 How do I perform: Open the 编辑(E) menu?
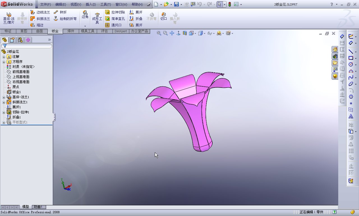tap(61, 4)
